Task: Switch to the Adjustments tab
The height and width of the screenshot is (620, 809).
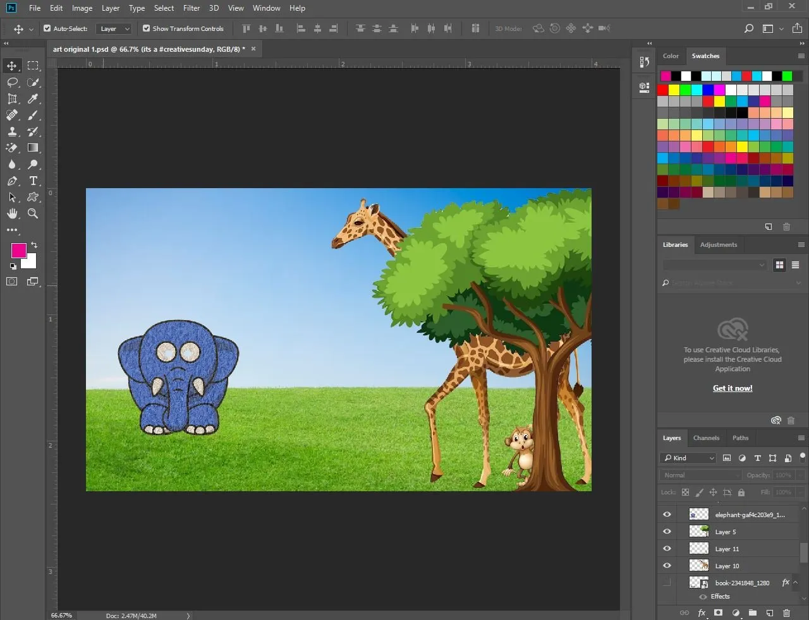Action: pyautogui.click(x=718, y=244)
